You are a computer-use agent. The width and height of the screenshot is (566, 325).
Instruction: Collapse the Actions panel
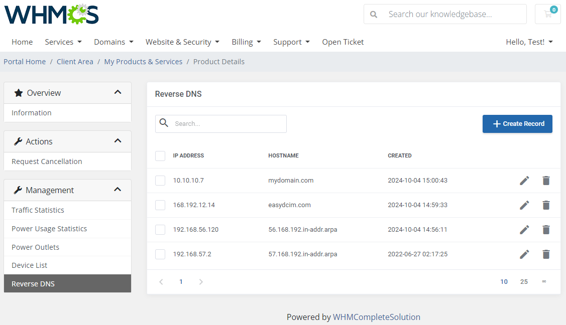click(x=118, y=141)
